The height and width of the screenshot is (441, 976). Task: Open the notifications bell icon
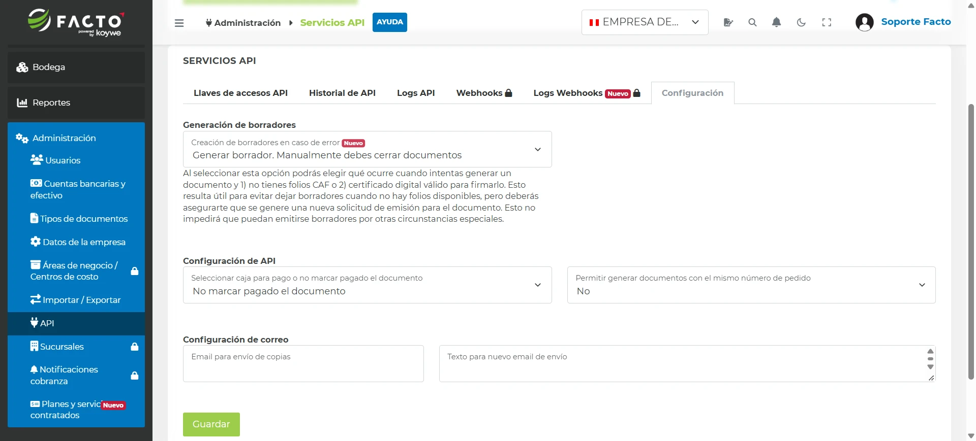click(776, 22)
